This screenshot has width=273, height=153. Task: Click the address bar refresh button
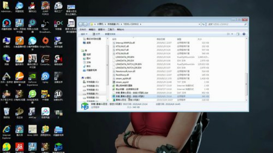[x=203, y=24]
